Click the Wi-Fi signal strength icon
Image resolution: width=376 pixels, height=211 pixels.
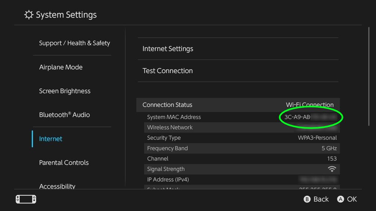332,169
